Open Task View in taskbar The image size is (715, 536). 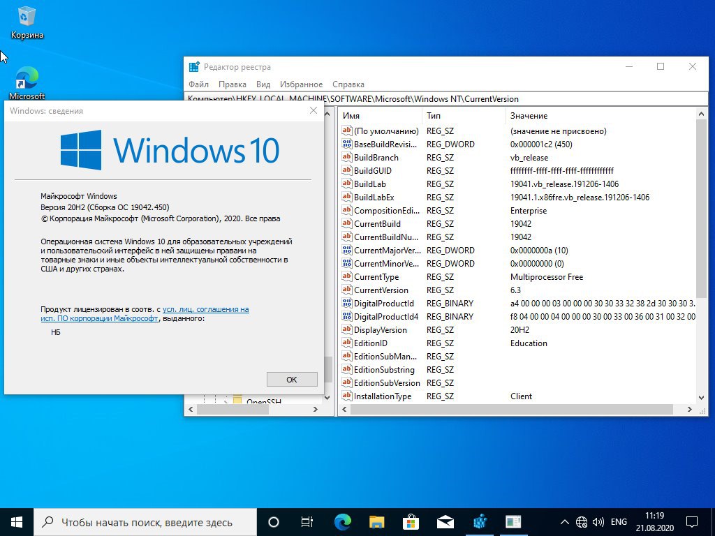point(307,522)
